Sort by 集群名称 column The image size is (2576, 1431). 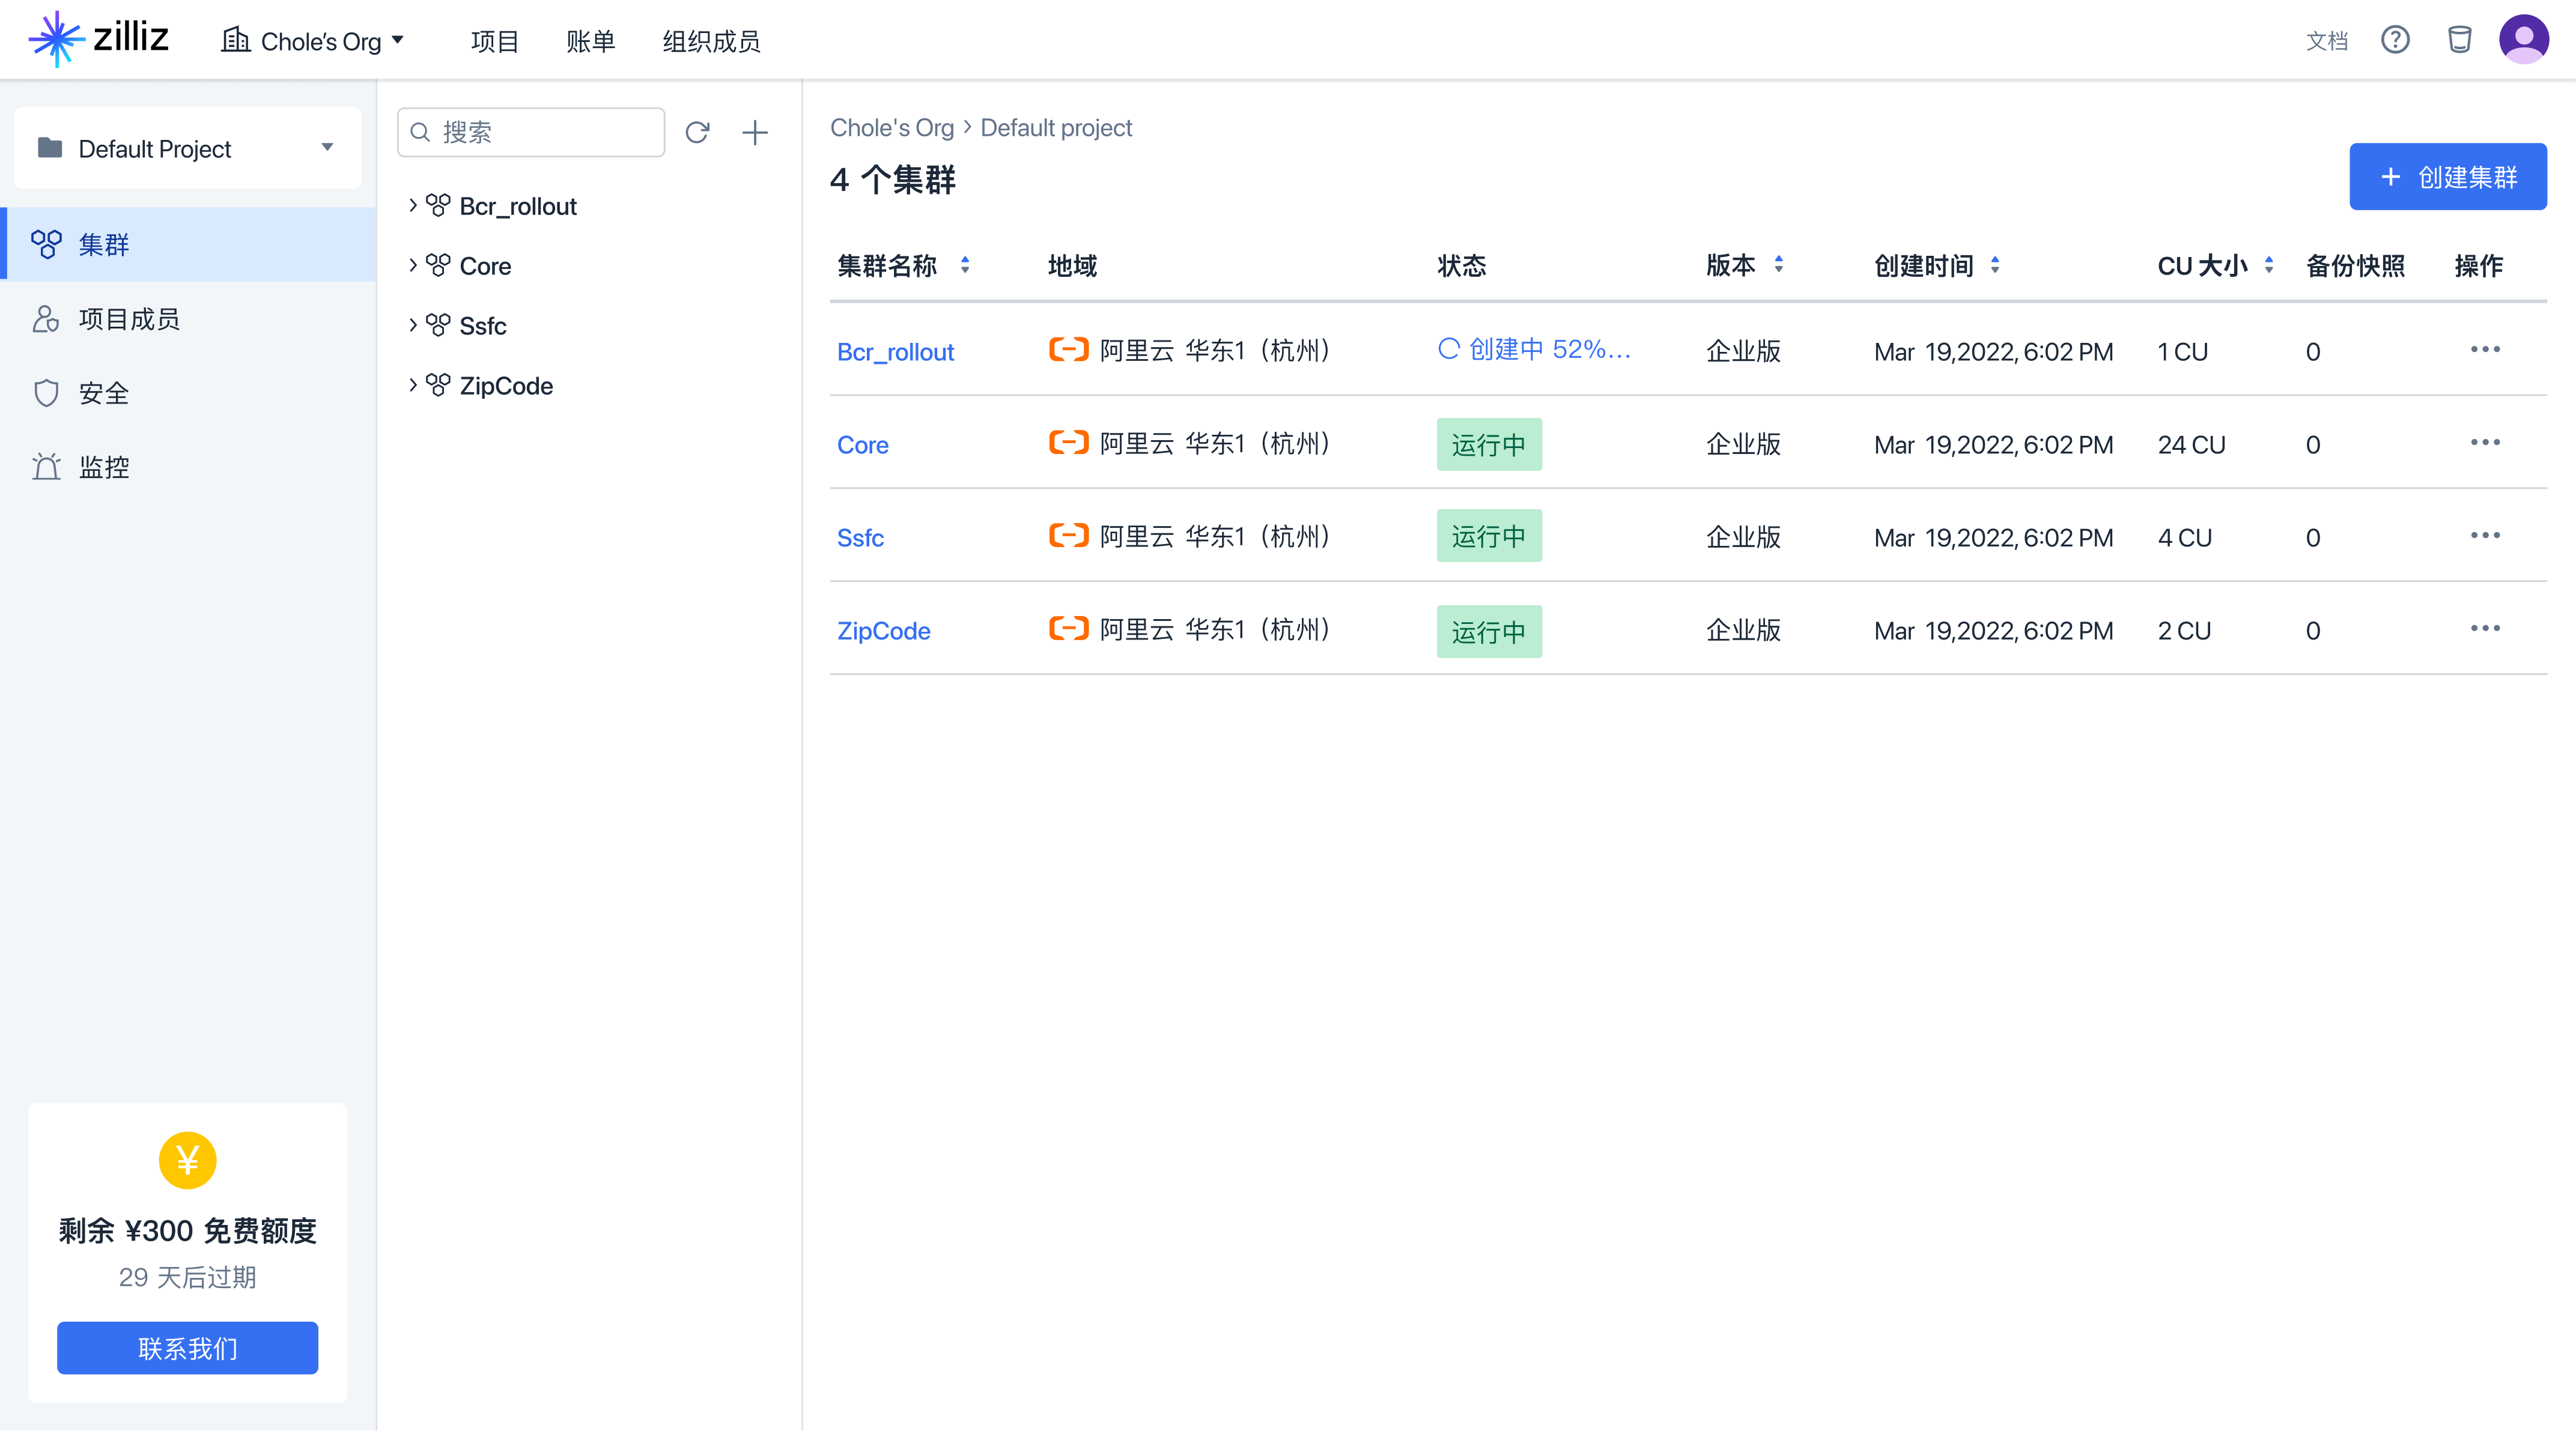point(964,265)
